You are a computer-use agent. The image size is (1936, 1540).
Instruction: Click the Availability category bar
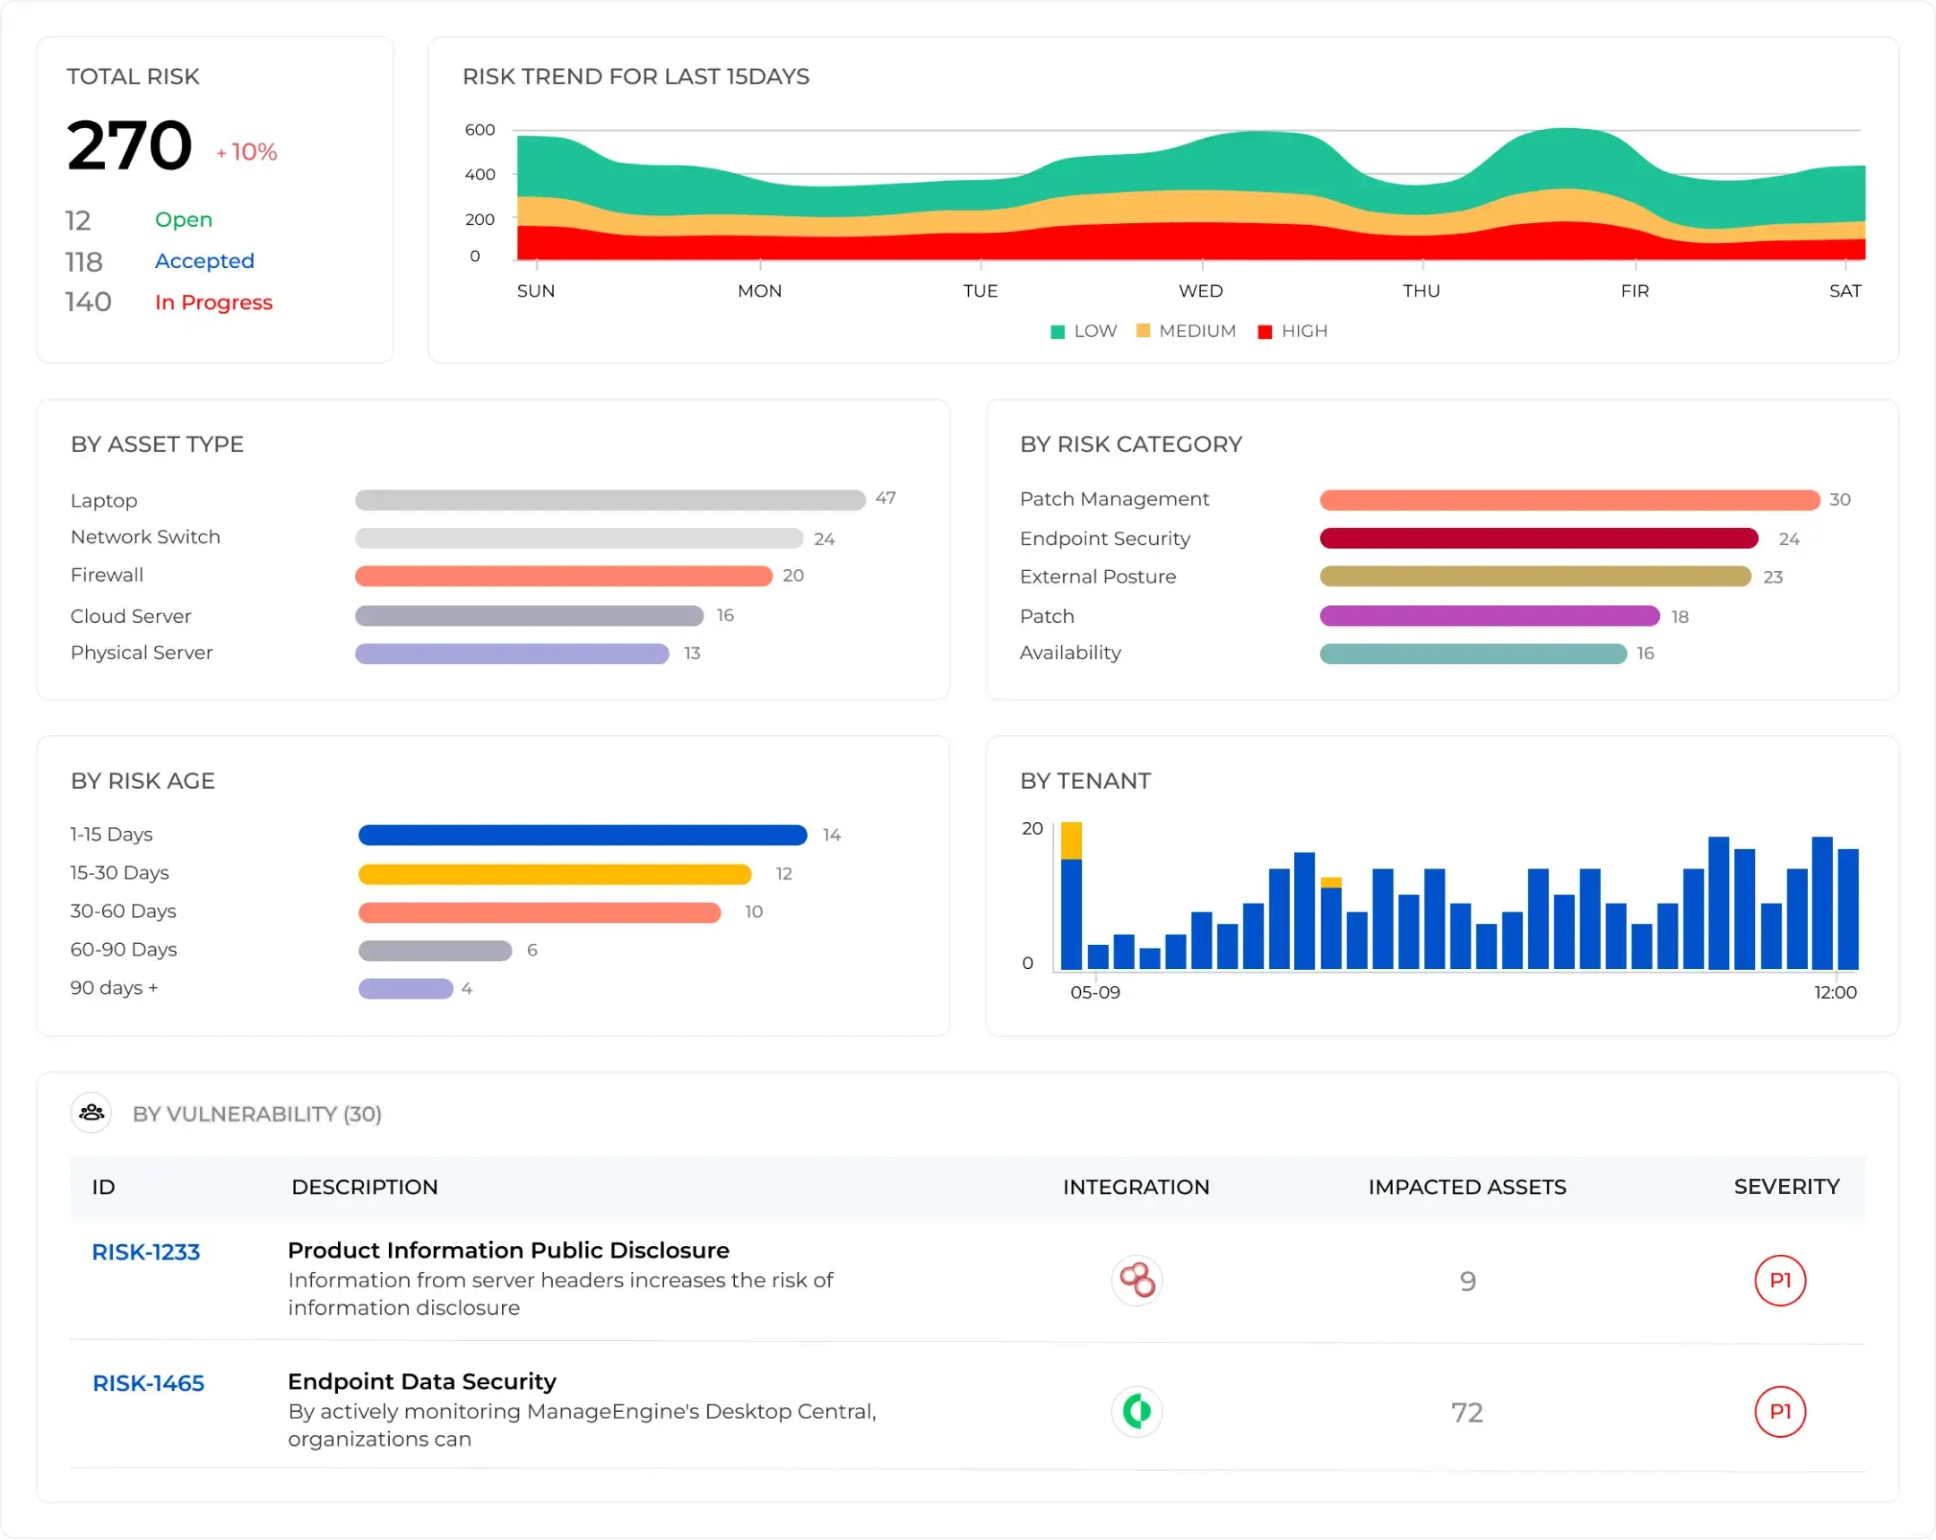click(x=1474, y=653)
